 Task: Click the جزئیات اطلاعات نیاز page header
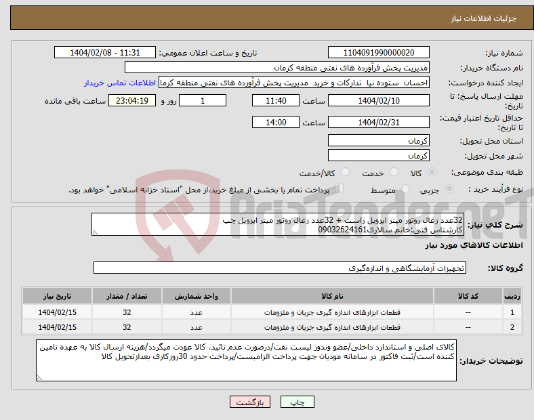[x=484, y=18]
